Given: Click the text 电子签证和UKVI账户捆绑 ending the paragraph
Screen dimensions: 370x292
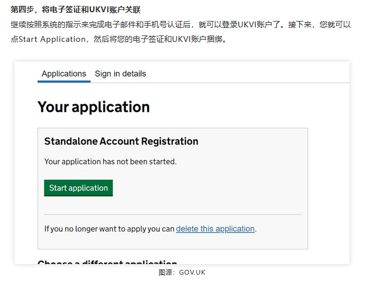Looking at the screenshot, I should tap(177, 39).
